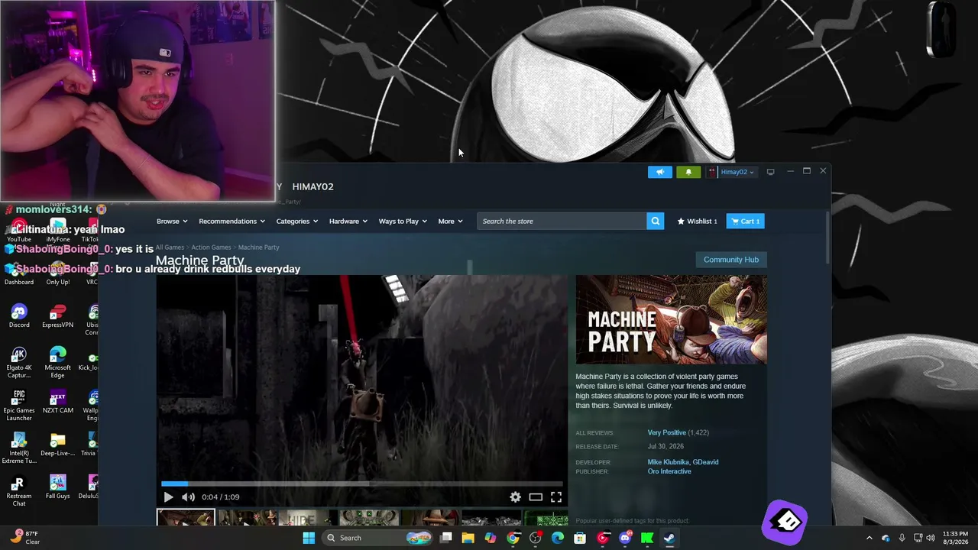Open trailer settings gear

[516, 497]
